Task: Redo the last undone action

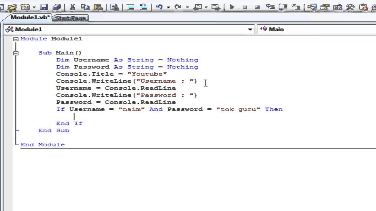Action: (178, 7)
